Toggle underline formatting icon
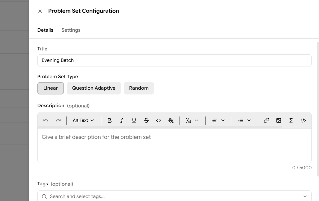Image resolution: width=319 pixels, height=201 pixels. pos(134,120)
